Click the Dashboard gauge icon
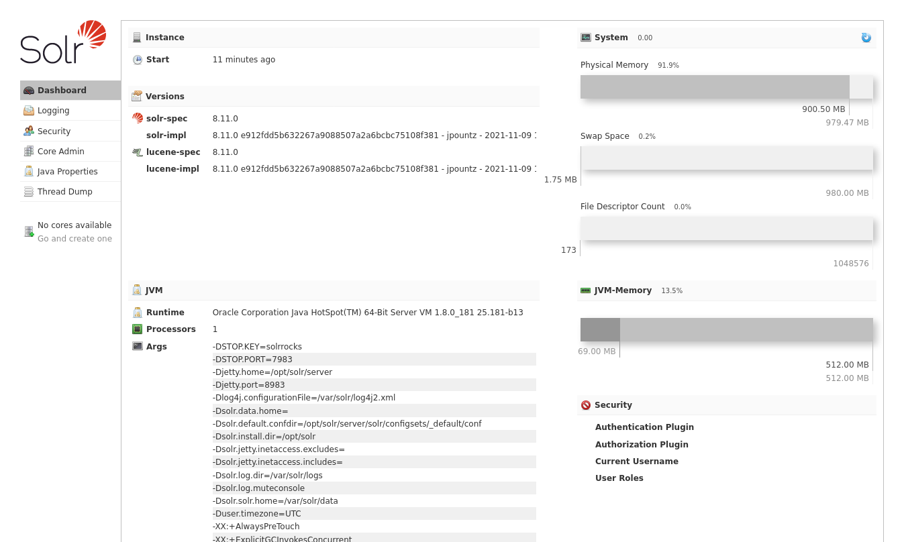The image size is (904, 542). [x=29, y=91]
